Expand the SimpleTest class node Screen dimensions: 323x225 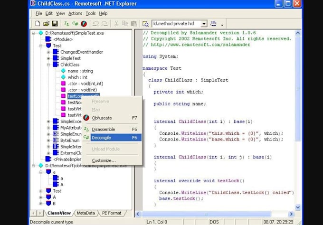pyautogui.click(x=48, y=58)
